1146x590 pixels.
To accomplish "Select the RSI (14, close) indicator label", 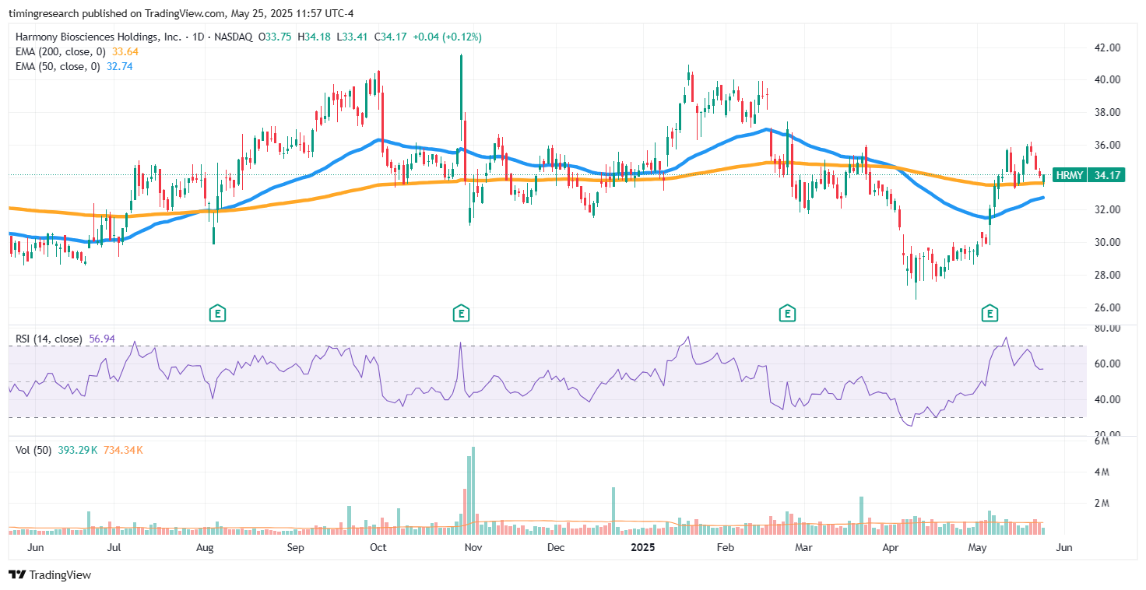I will [x=49, y=339].
